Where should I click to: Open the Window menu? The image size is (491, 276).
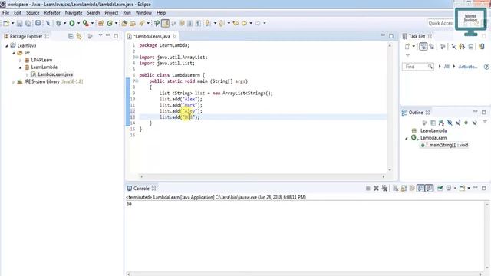[143, 13]
